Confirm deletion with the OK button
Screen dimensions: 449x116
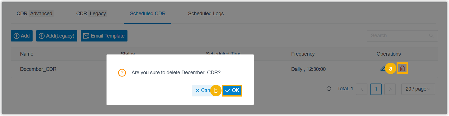point(232,91)
